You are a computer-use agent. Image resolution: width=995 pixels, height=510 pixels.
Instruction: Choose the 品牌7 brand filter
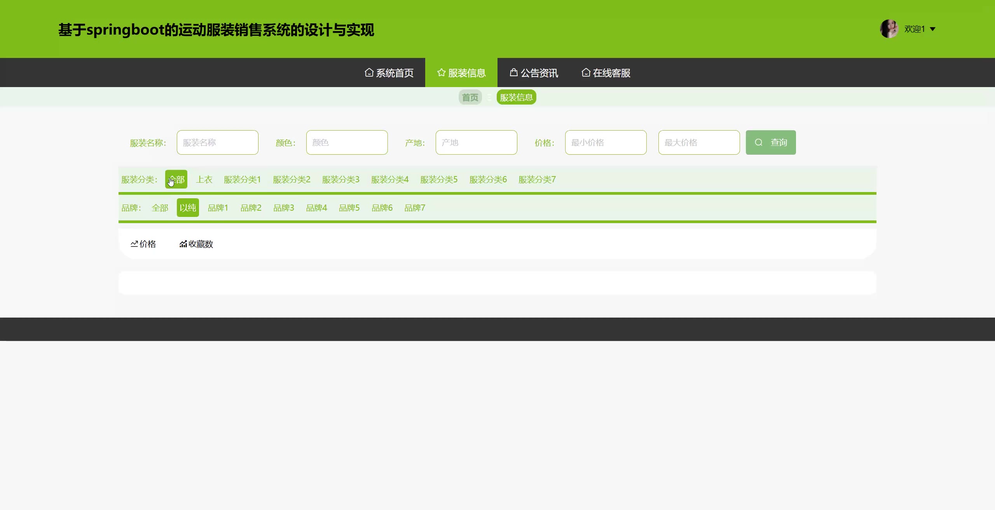415,208
